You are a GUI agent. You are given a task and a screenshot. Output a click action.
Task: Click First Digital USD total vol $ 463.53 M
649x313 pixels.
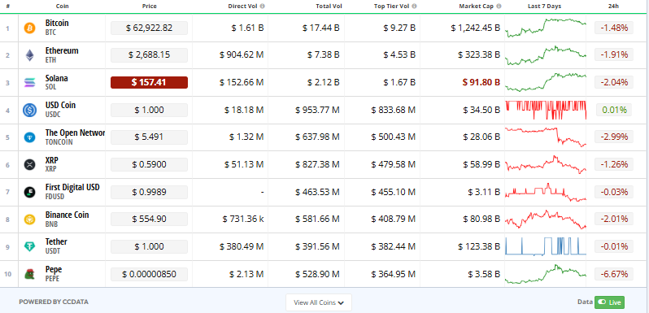click(317, 192)
